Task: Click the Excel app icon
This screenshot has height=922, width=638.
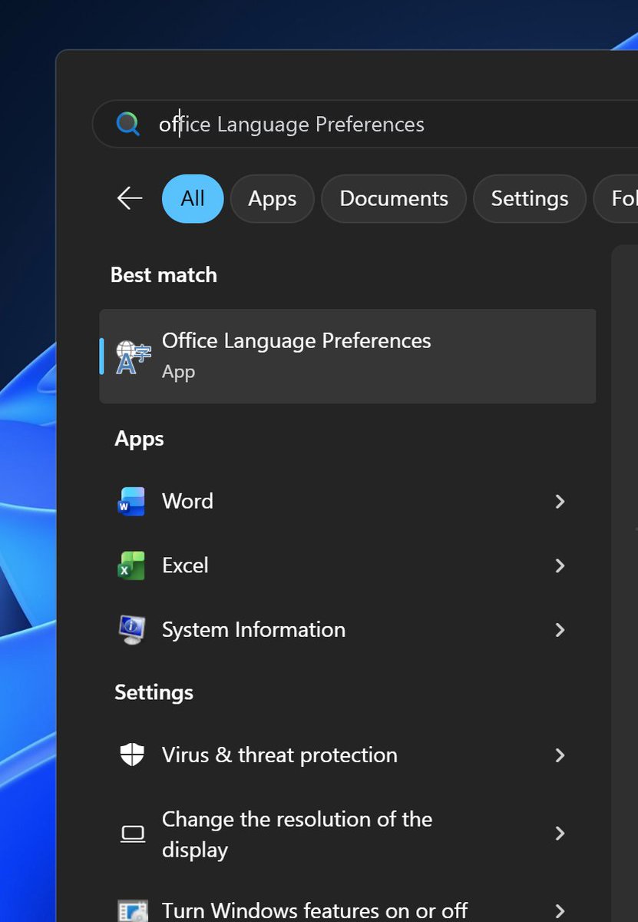Action: [131, 565]
